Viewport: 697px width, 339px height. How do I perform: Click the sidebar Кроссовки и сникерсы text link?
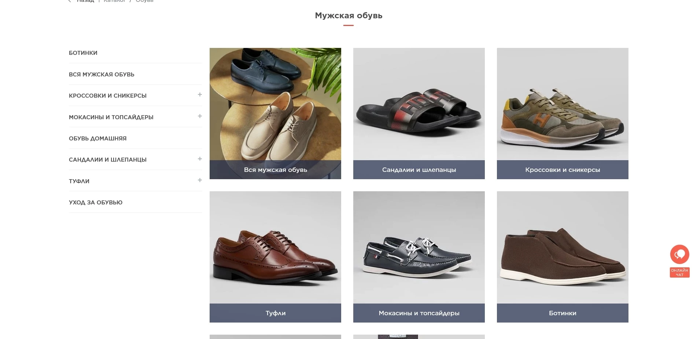click(108, 96)
